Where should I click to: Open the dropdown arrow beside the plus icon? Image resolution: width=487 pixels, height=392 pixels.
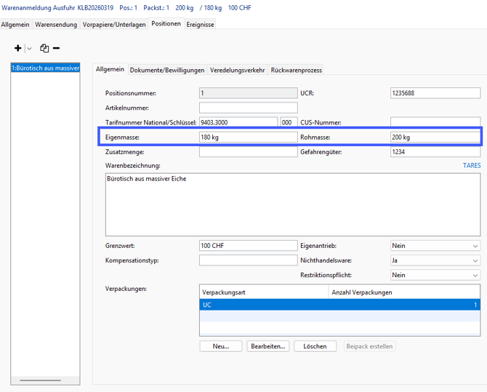[29, 49]
